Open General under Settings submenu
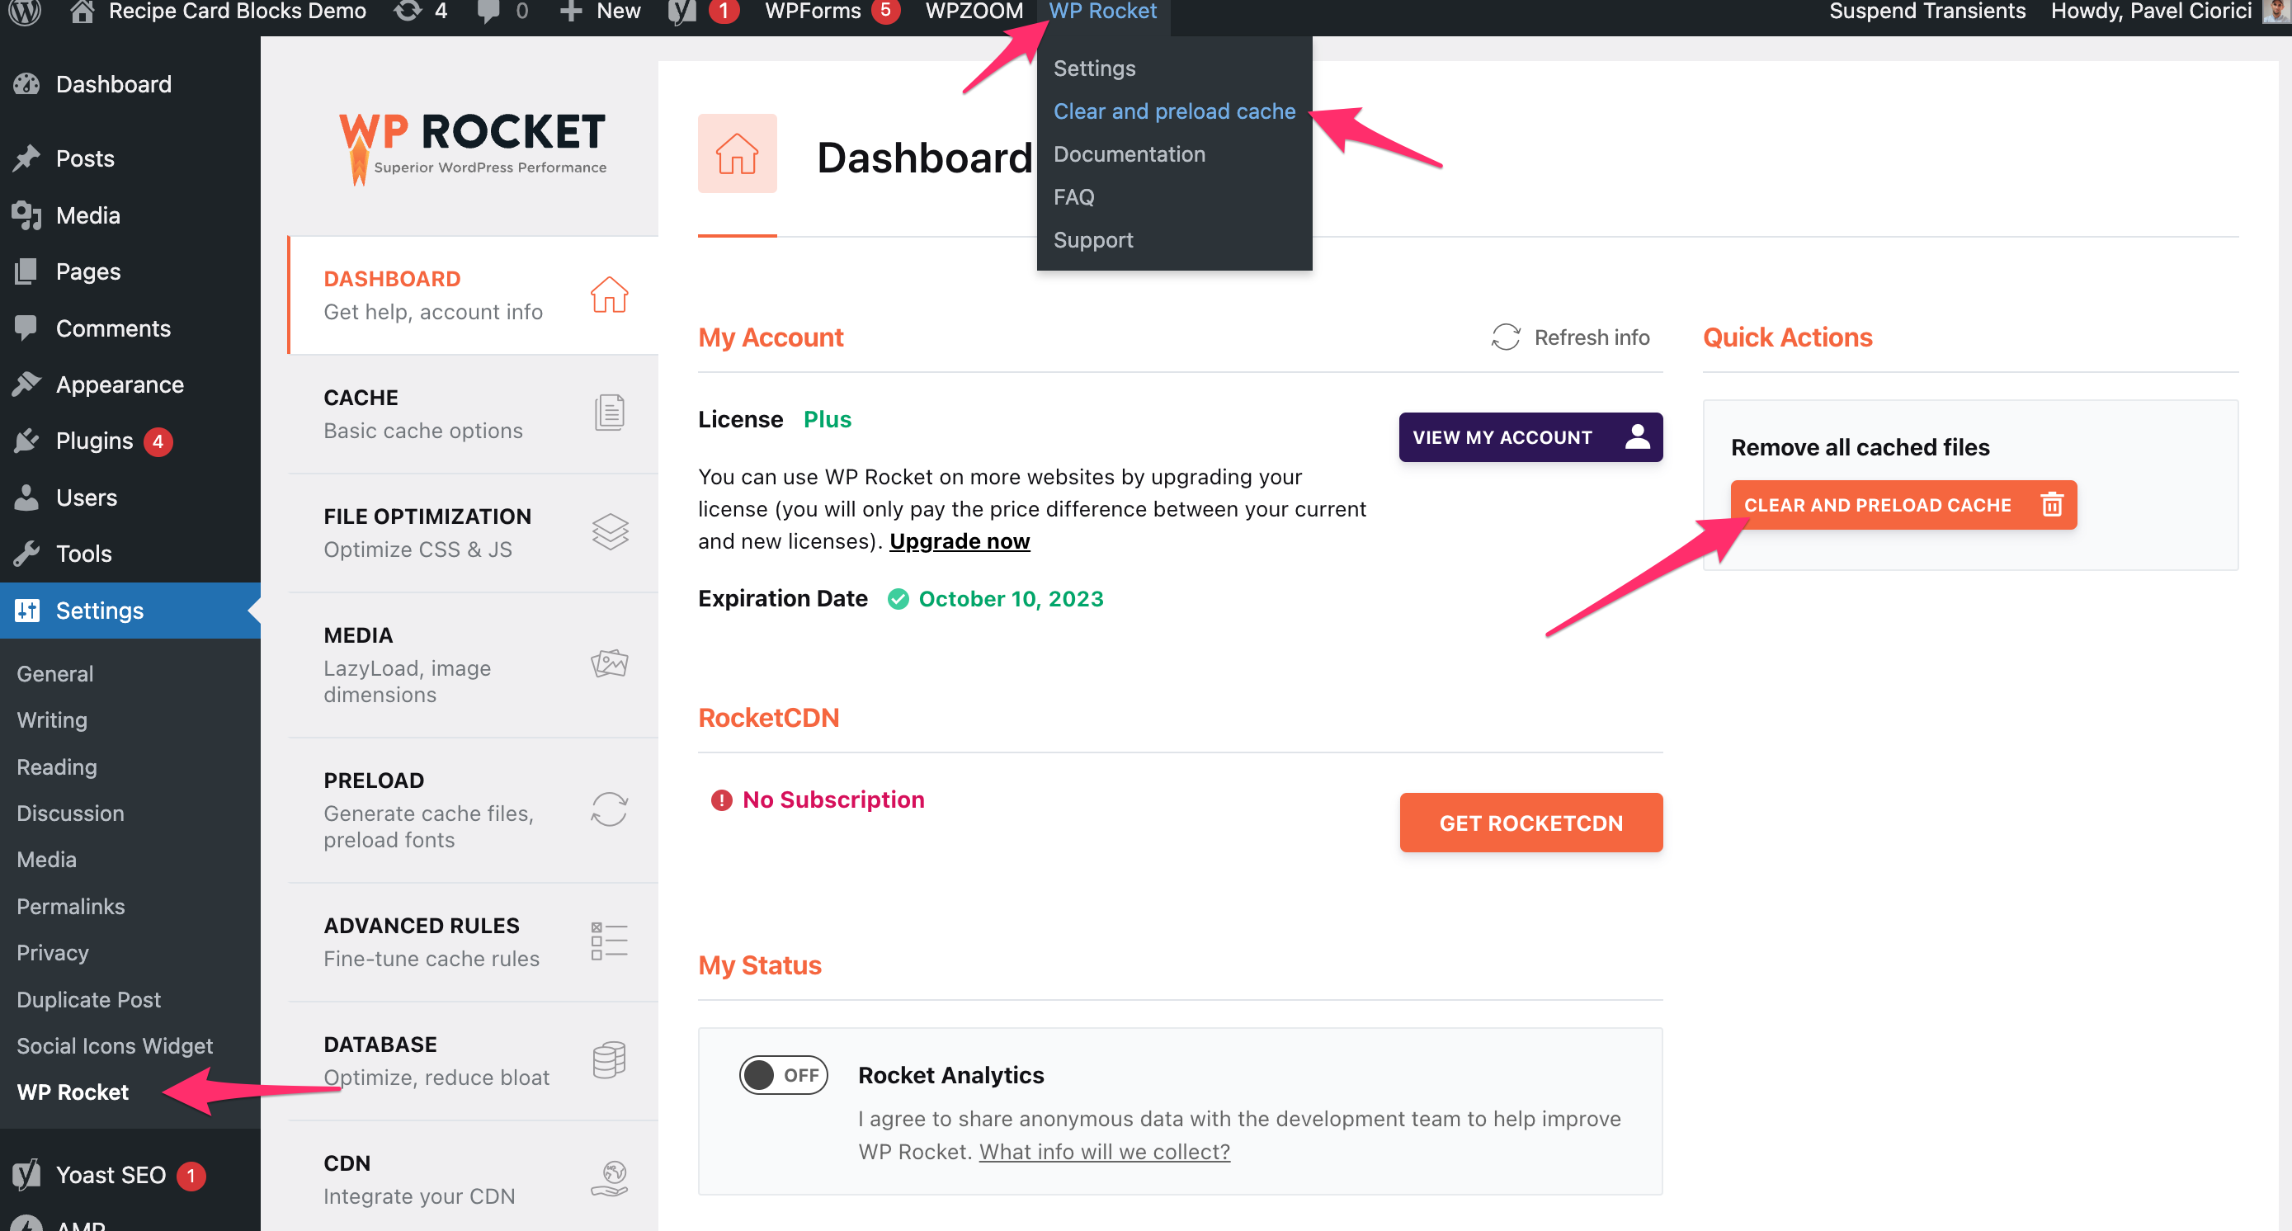Screen dimensions: 2292x1231 (x=55, y=673)
